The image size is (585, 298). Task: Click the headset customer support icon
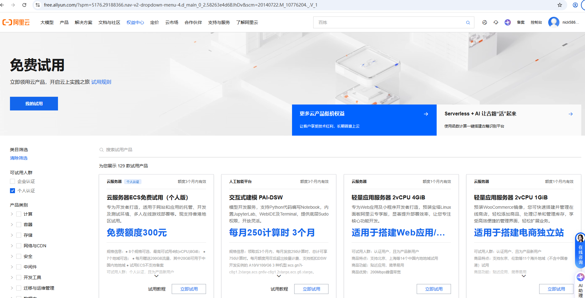pyautogui.click(x=496, y=22)
